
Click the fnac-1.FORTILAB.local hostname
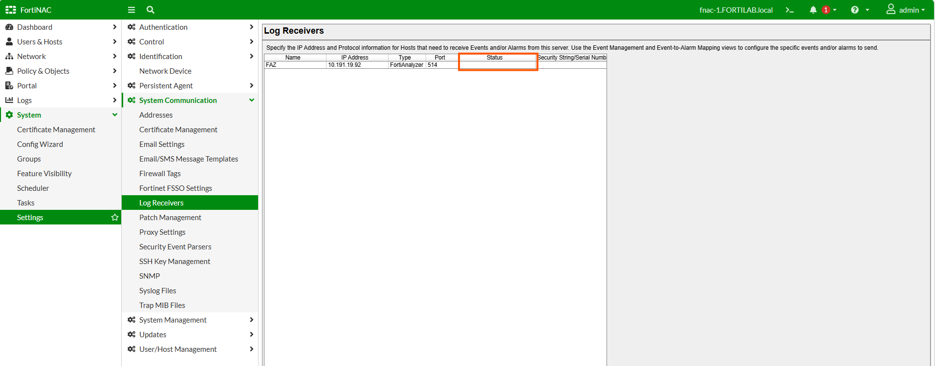(736, 10)
